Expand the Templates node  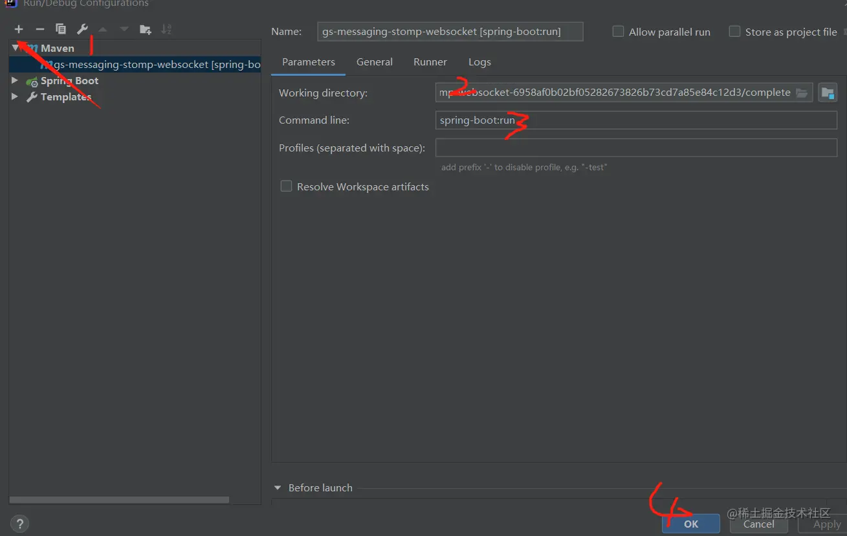[15, 96]
